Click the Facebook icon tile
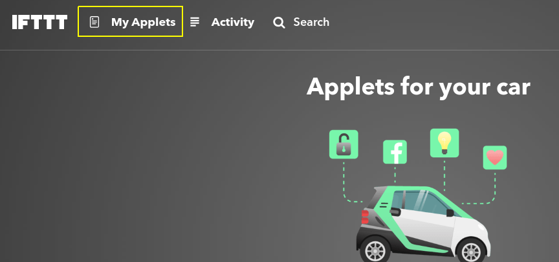559x262 pixels. tap(395, 152)
